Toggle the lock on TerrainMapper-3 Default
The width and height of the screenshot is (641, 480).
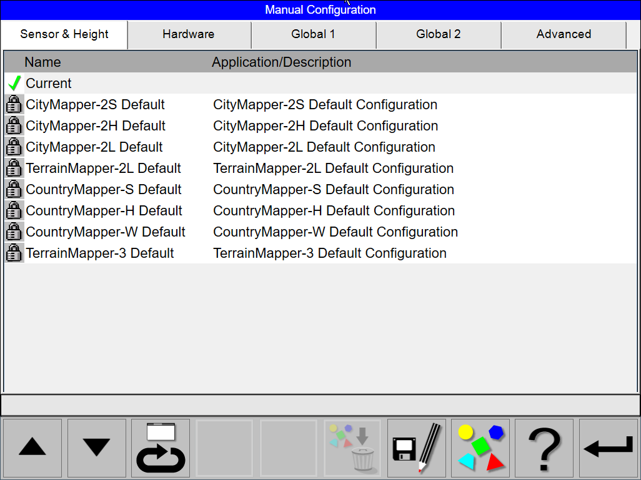tap(13, 253)
